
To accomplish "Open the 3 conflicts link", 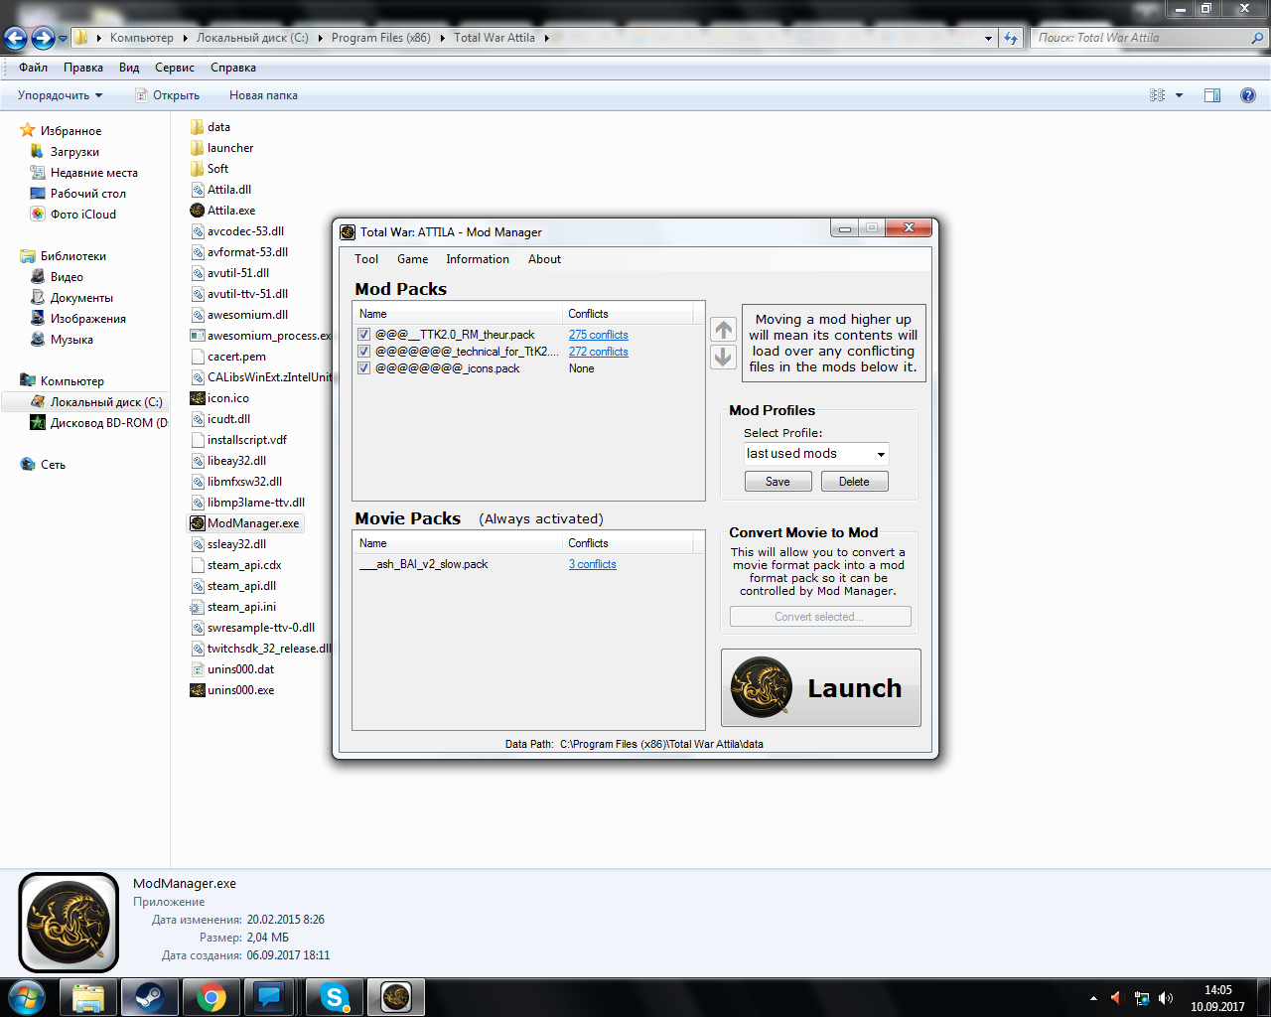I will (x=593, y=564).
